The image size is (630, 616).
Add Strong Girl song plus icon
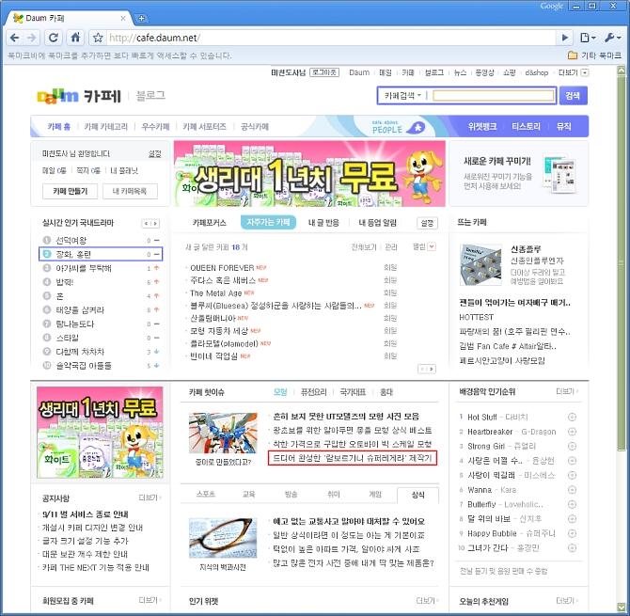point(572,446)
